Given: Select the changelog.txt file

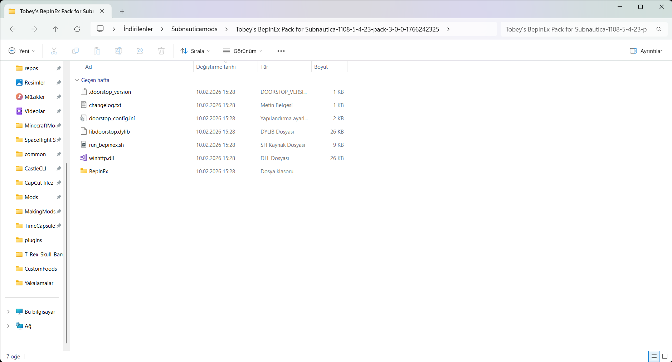Looking at the screenshot, I should point(105,105).
